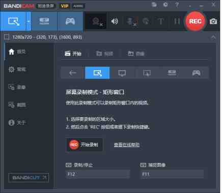Click the 捕捉图像 hotkey label icon
Screen dimensions: 222x193
point(143,165)
